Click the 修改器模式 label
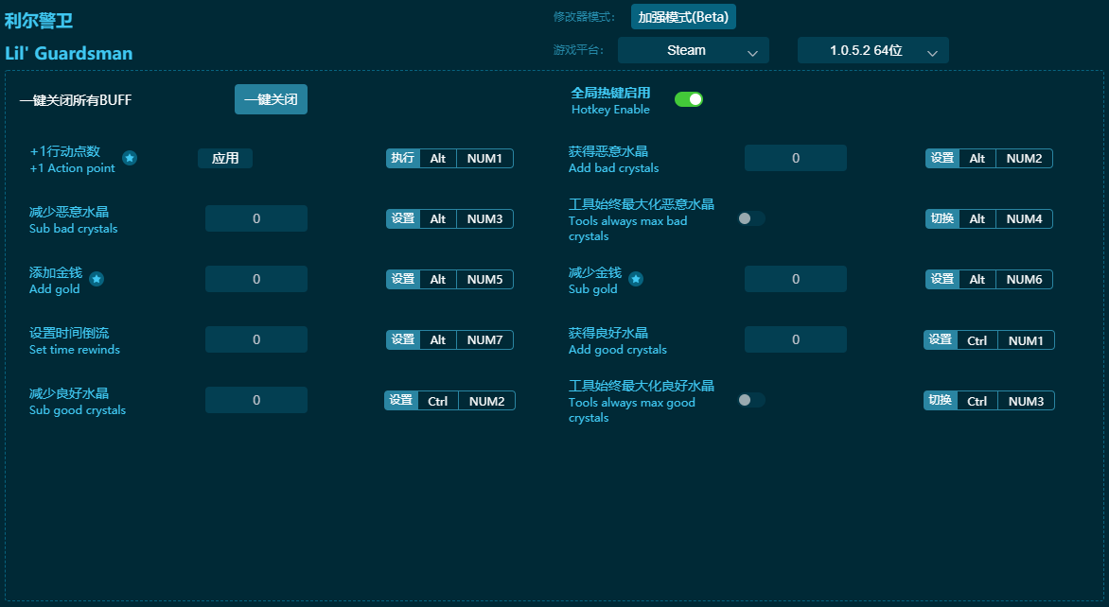Screen dimensions: 1109x607 pos(584,17)
